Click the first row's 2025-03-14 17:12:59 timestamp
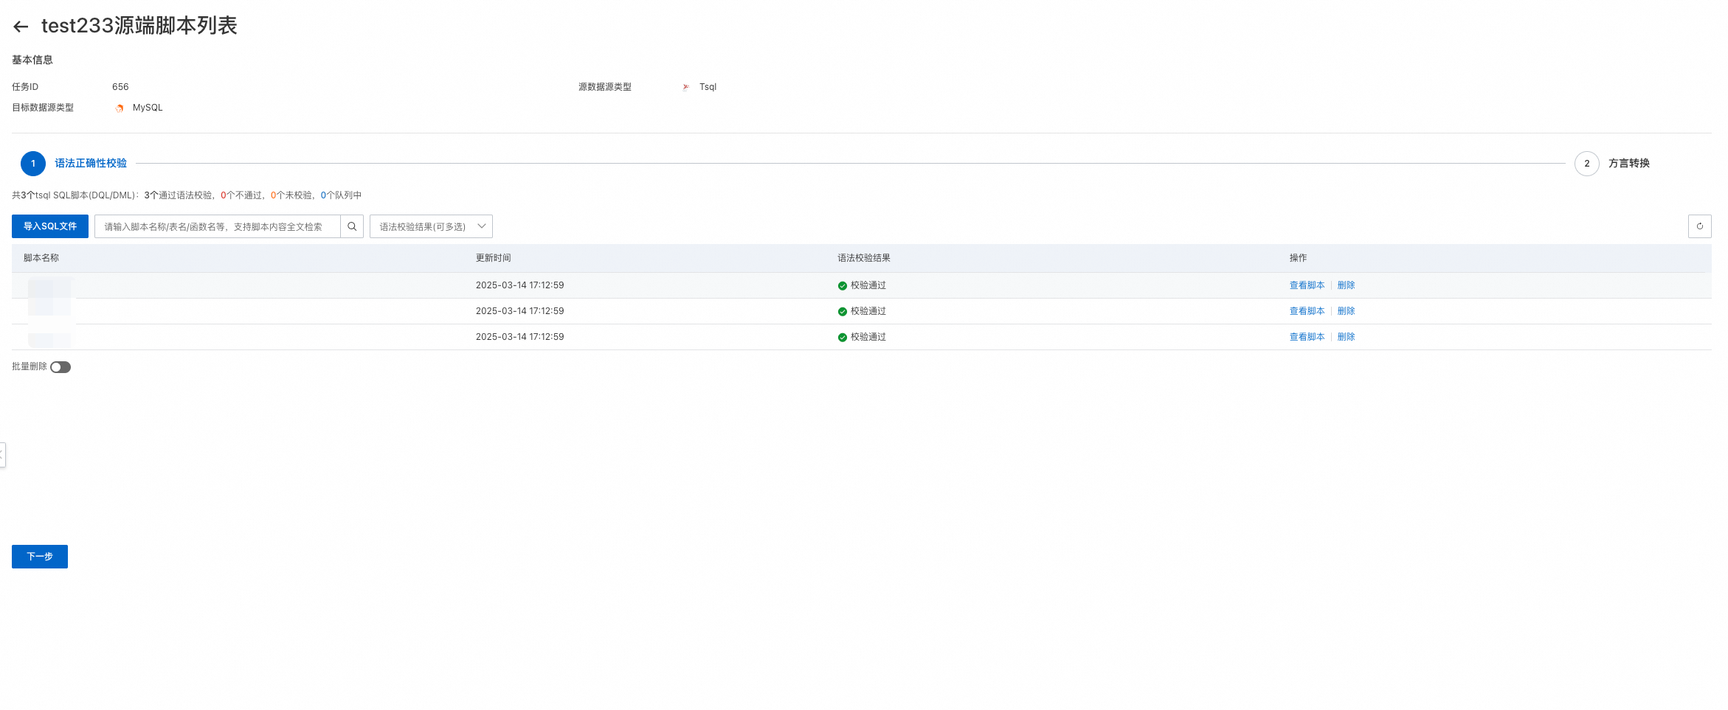The width and height of the screenshot is (1728, 710). (x=520, y=285)
